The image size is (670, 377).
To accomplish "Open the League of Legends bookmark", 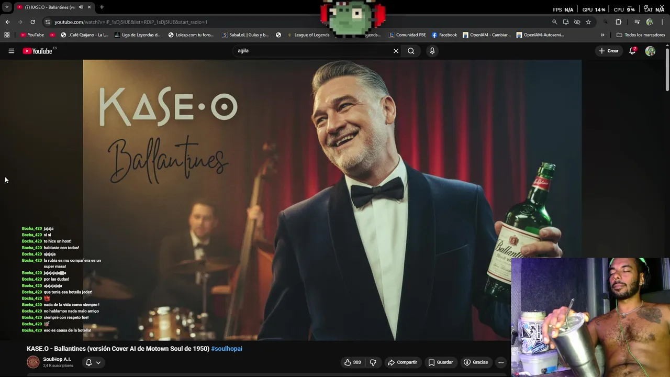I will (308, 35).
